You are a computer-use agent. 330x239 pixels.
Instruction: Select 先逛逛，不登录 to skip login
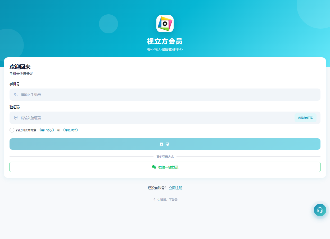[165, 200]
